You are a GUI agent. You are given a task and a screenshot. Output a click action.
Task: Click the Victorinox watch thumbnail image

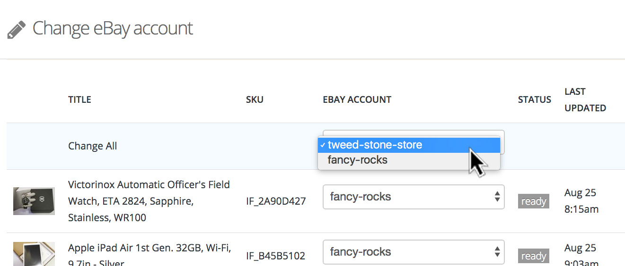click(34, 201)
